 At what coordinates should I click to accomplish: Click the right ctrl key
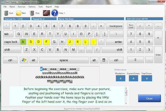pyautogui.click(x=116, y=60)
